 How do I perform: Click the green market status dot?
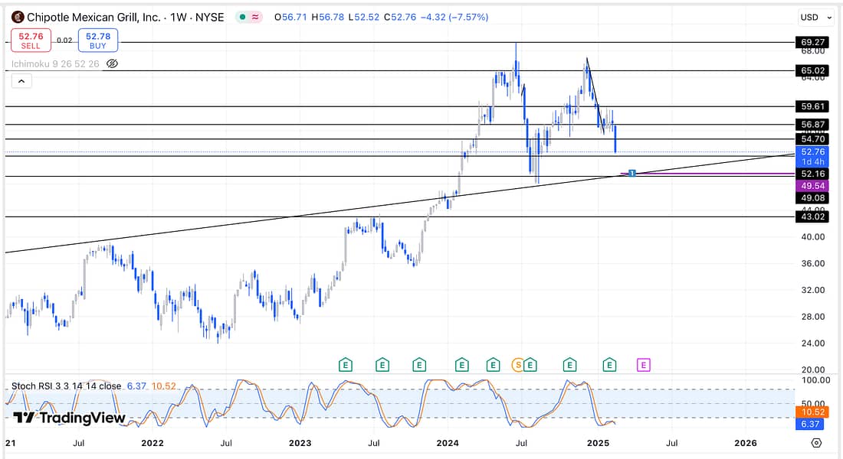(242, 17)
